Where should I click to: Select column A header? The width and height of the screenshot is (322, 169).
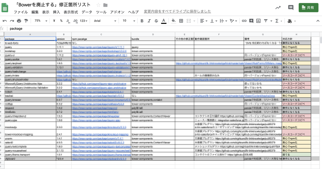[30, 34]
